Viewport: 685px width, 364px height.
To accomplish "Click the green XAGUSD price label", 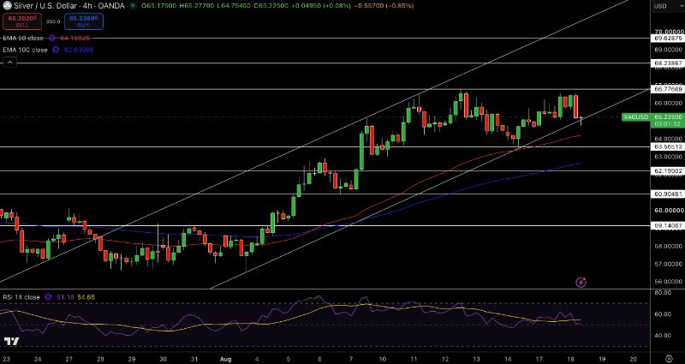I will point(634,117).
